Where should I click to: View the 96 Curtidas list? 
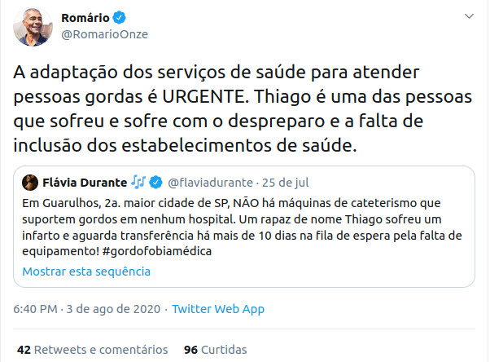215,349
